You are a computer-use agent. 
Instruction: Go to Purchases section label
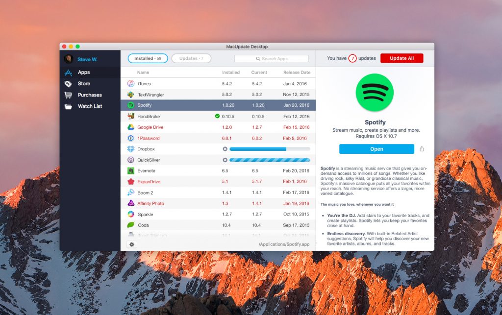[x=90, y=95]
